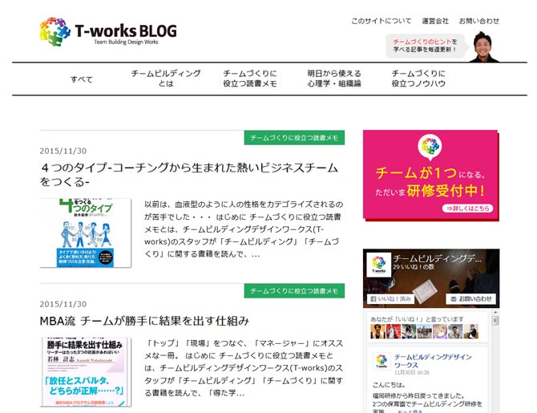Screen dimensions: 537x413
Task: Click the T-works Facebook page avatar
Action: (x=379, y=265)
